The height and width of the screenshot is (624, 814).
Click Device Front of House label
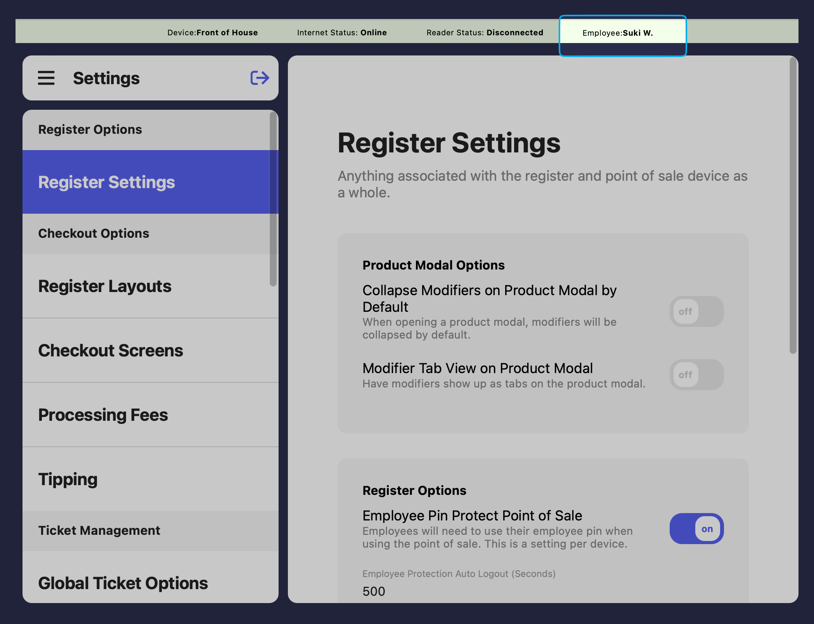pos(213,33)
